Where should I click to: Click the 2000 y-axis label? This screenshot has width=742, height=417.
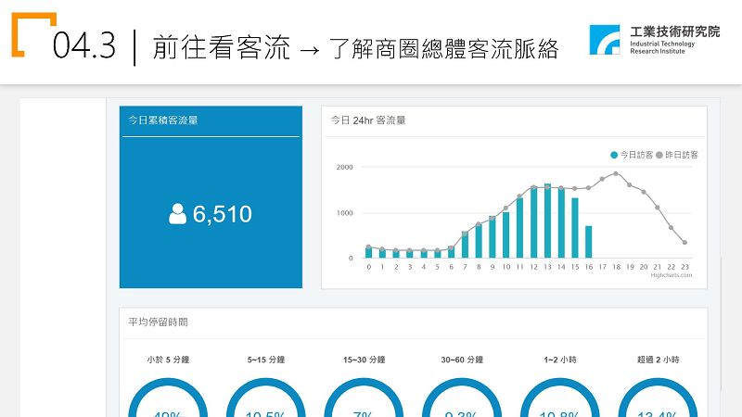coord(344,167)
